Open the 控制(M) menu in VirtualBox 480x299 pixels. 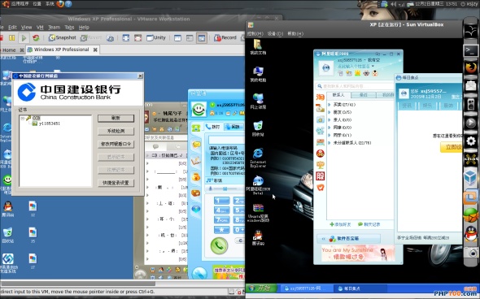255,33
